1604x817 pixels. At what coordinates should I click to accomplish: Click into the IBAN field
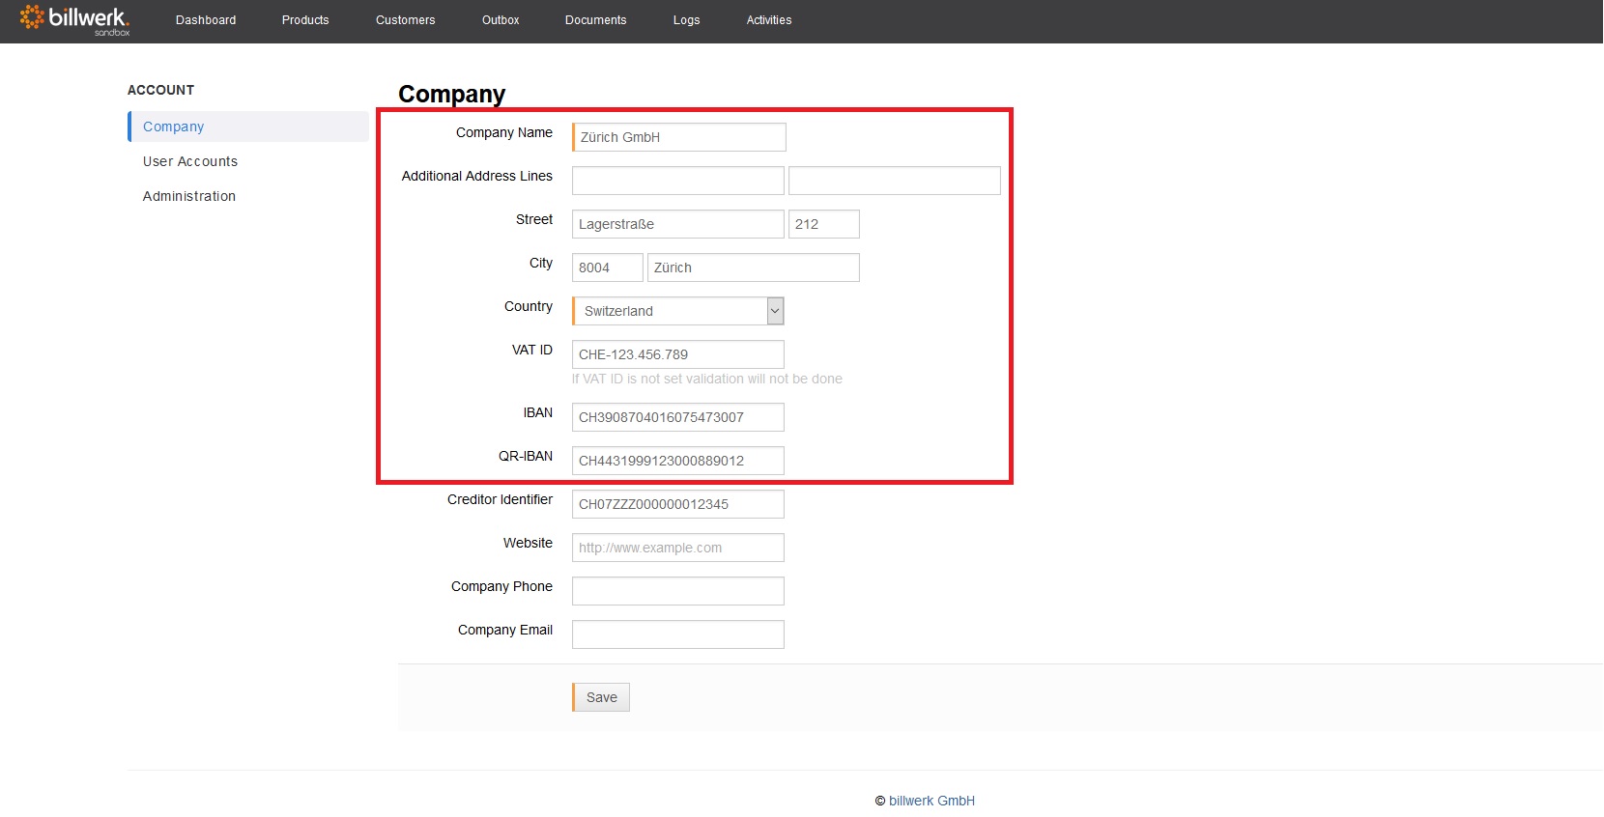(x=678, y=417)
